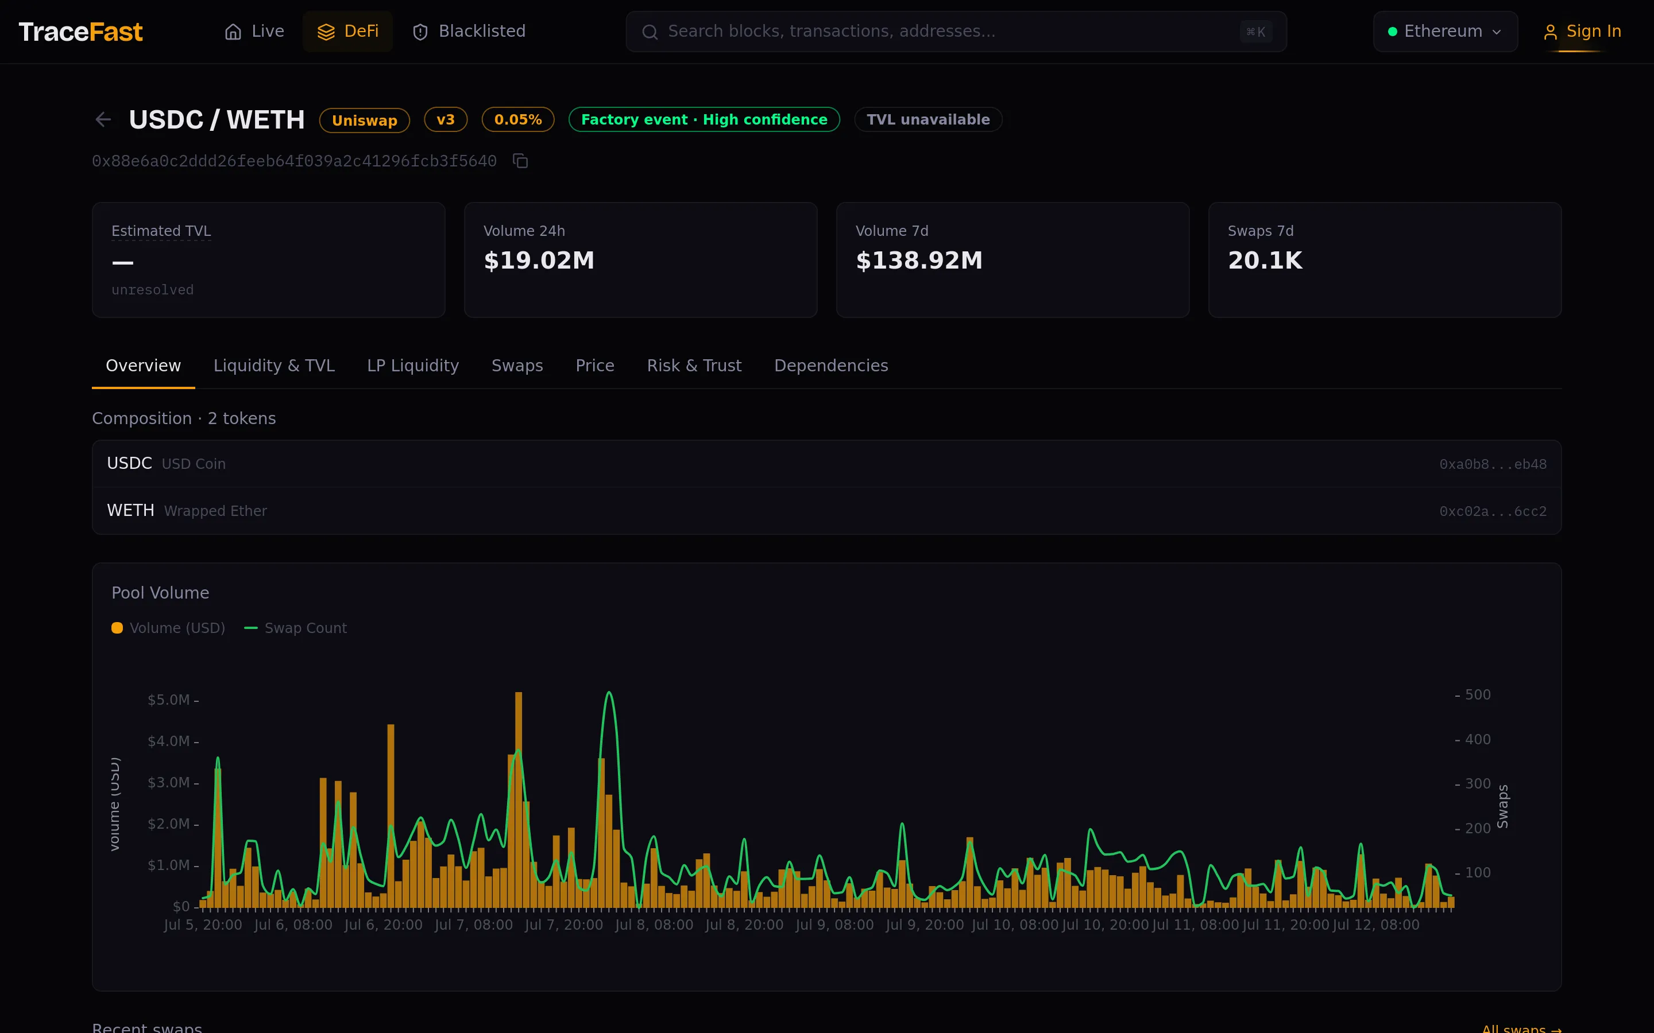Screen dimensions: 1654x1033
Task: Go back using the left arrow
Action: (103, 119)
